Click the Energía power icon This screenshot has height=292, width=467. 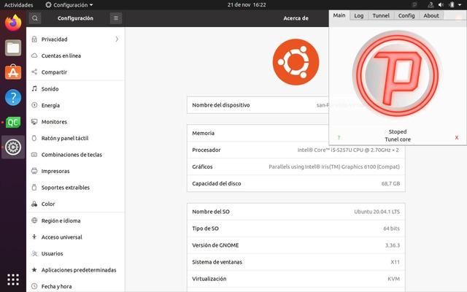point(34,105)
